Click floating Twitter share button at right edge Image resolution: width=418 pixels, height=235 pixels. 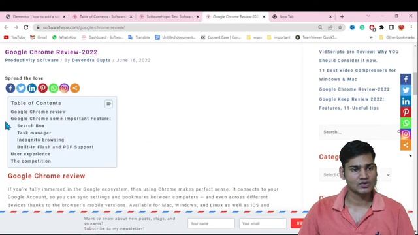coord(406,90)
